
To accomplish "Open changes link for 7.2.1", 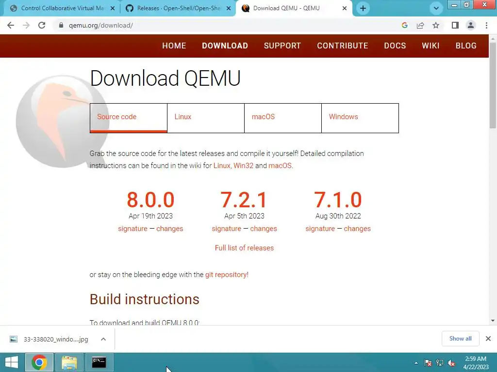I will click(x=264, y=229).
